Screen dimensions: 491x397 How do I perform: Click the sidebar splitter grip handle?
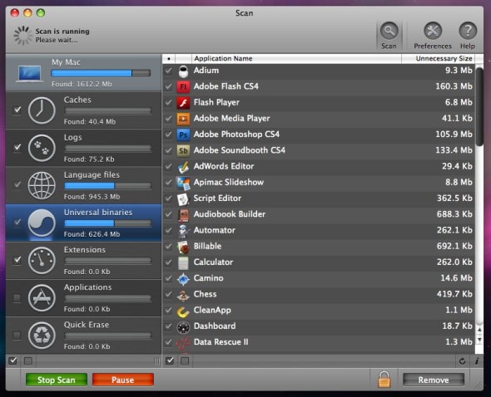point(157,361)
